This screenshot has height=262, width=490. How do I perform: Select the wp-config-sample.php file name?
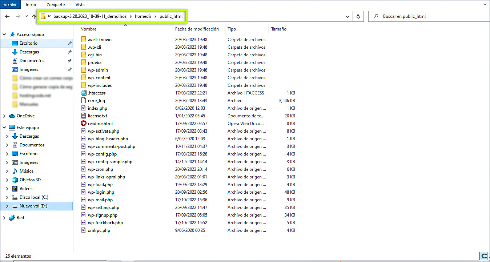[x=110, y=161]
